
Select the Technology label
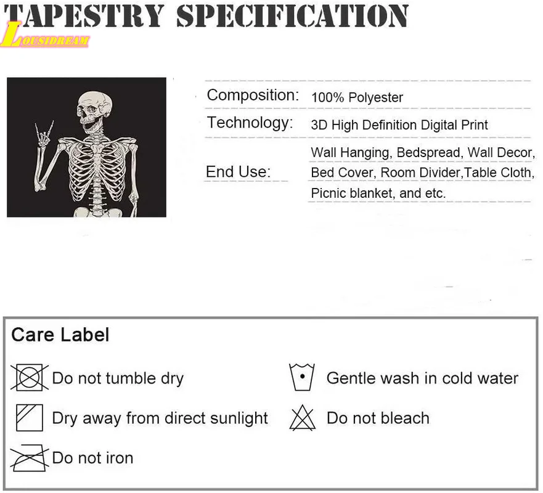click(x=250, y=123)
